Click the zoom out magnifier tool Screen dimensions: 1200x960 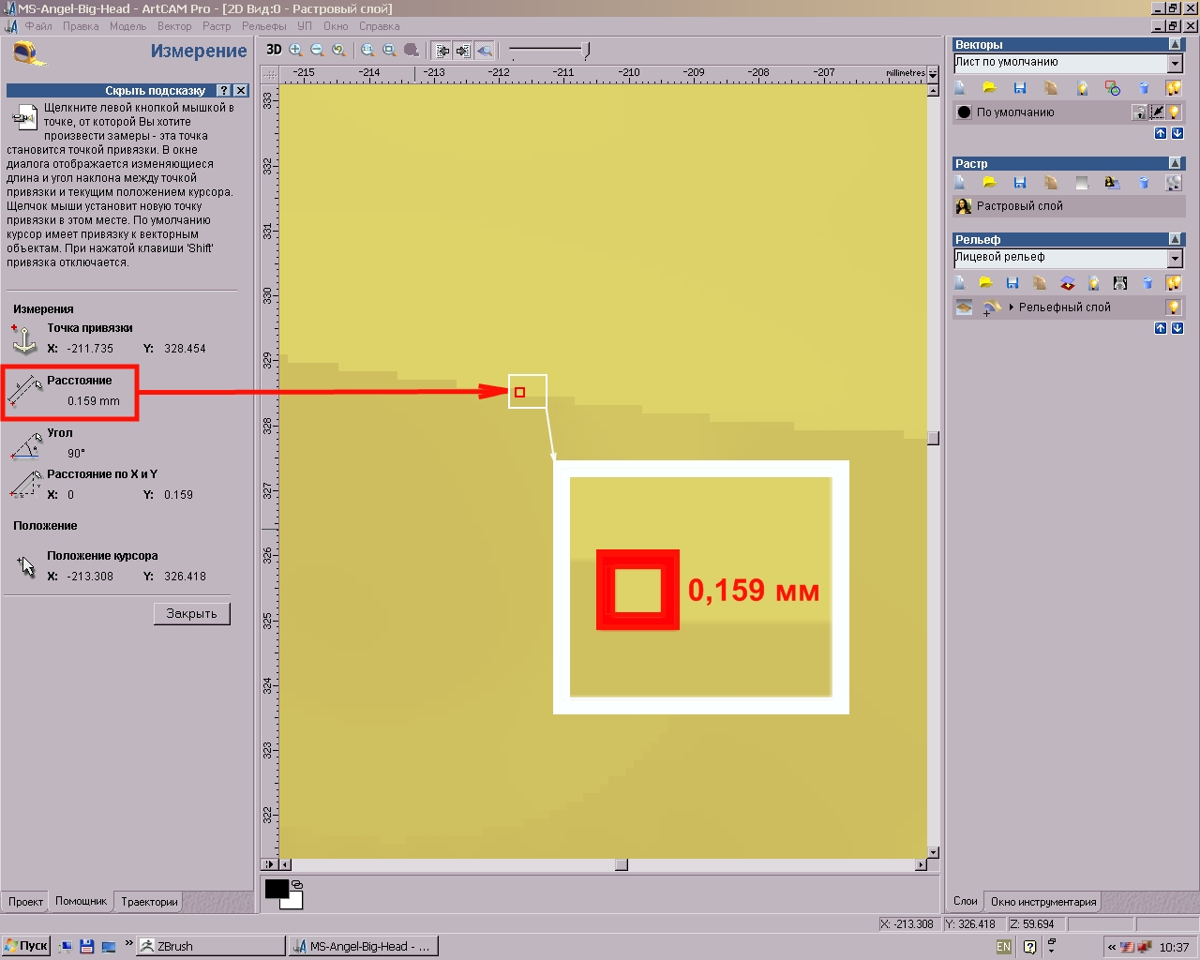click(x=317, y=50)
